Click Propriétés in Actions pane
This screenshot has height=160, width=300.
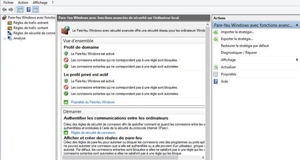pyautogui.click(x=228, y=74)
